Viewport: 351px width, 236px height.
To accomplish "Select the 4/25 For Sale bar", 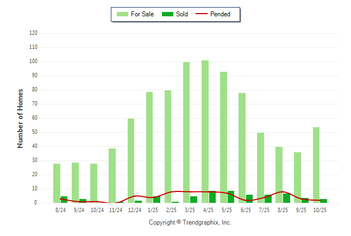I will pyautogui.click(x=205, y=131).
